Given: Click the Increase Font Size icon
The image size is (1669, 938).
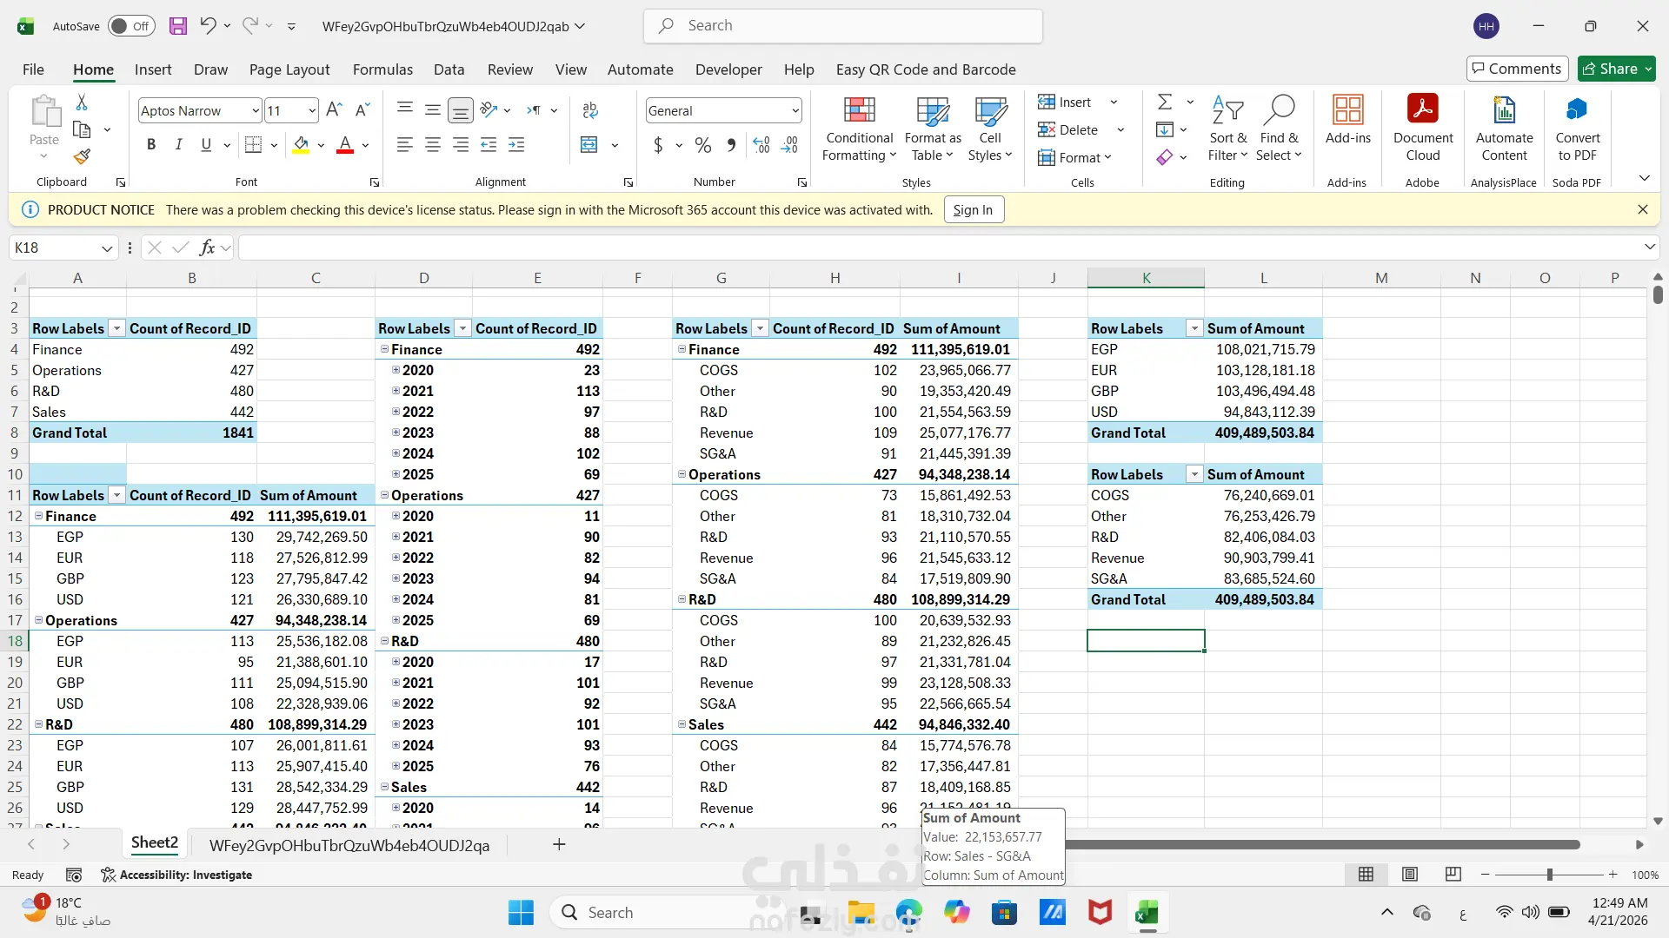Looking at the screenshot, I should (x=334, y=110).
